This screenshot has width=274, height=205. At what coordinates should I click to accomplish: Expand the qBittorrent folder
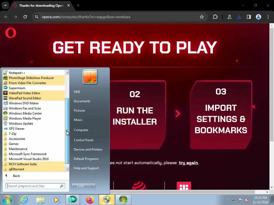34,169
